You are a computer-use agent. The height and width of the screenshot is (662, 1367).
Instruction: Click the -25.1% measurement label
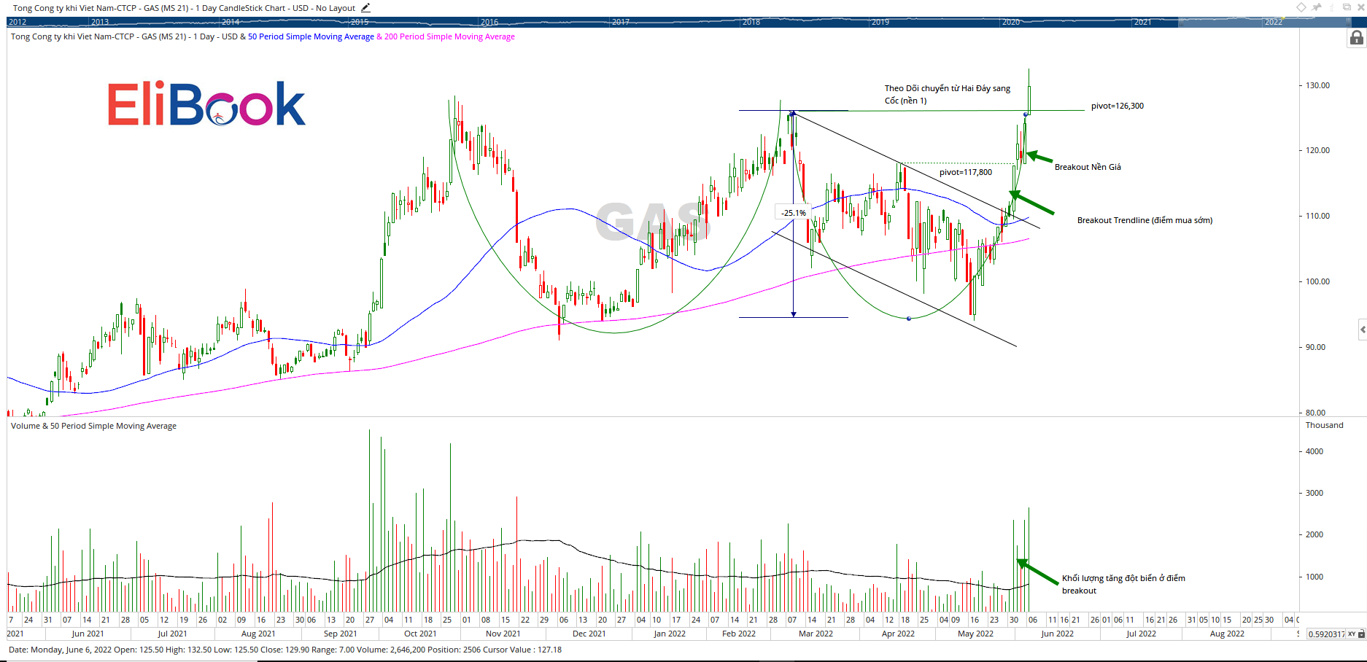tap(793, 213)
